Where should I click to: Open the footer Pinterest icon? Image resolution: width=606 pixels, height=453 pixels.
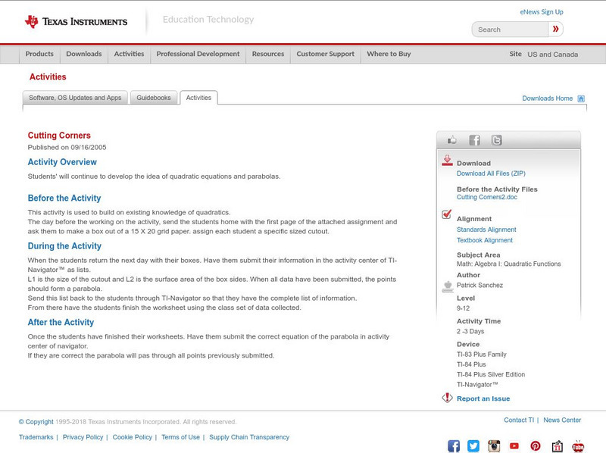point(536,446)
